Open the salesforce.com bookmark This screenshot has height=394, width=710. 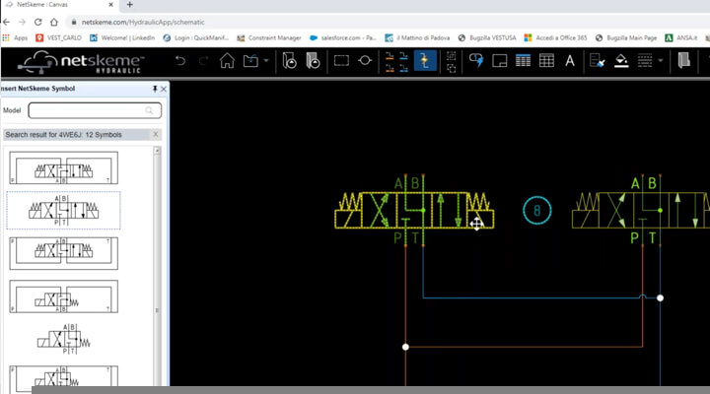[343, 38]
